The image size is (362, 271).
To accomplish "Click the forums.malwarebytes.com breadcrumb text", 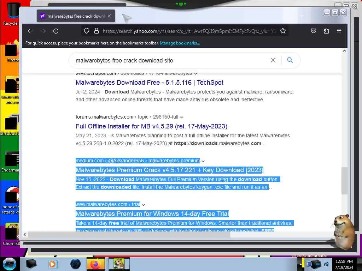I will point(104,117).
